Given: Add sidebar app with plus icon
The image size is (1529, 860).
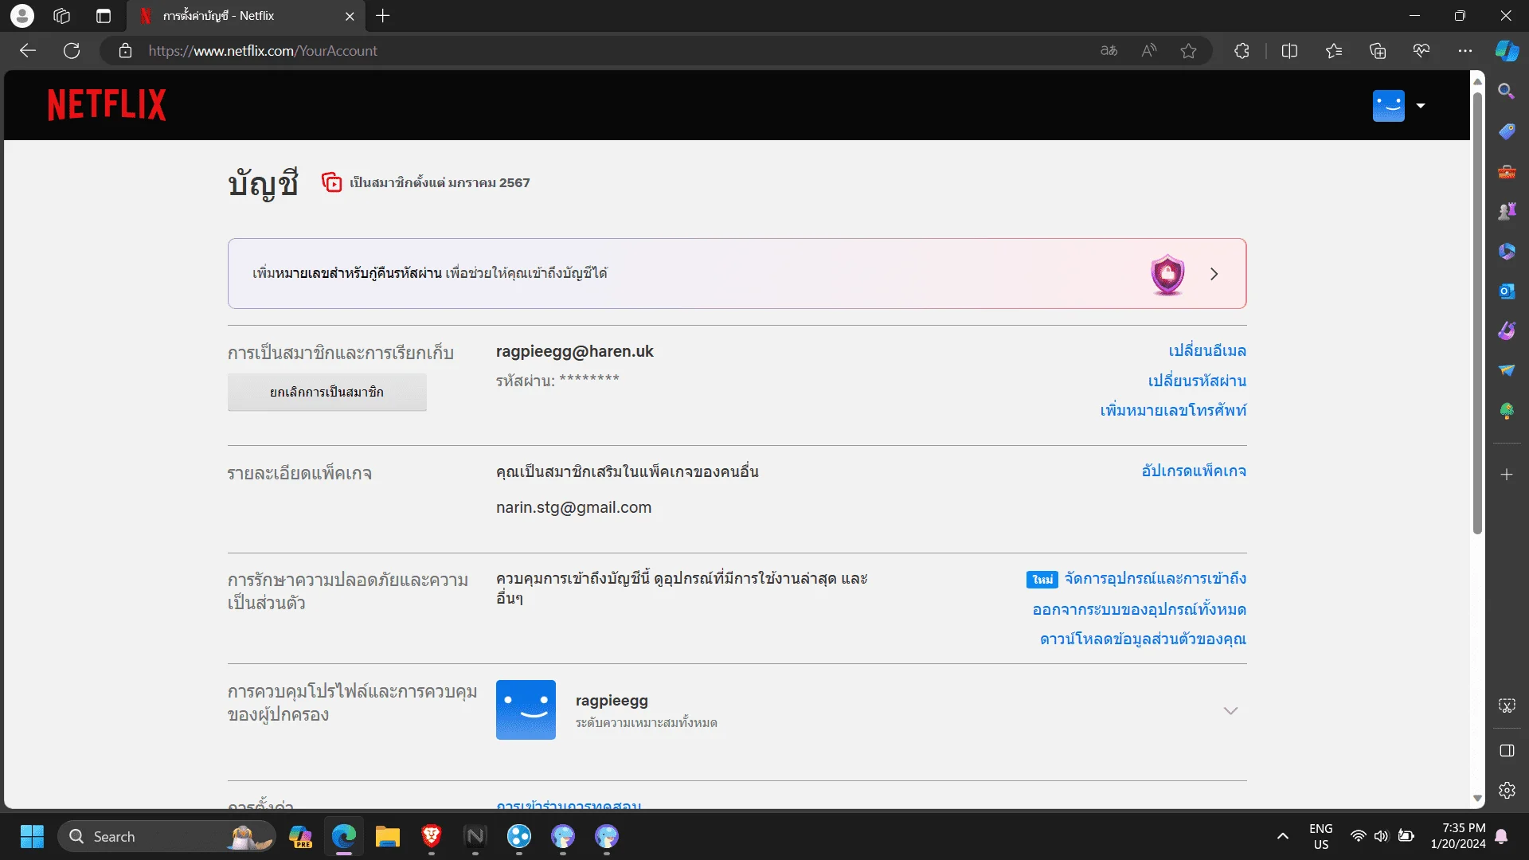Looking at the screenshot, I should point(1506,475).
